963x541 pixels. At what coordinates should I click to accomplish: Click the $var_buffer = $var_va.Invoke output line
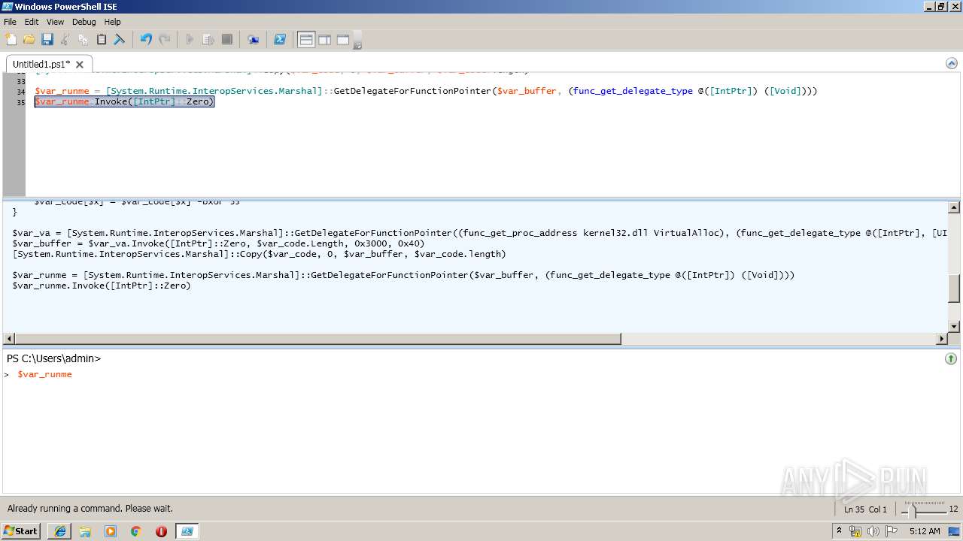coord(218,243)
